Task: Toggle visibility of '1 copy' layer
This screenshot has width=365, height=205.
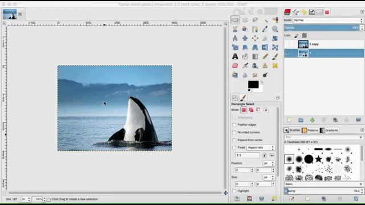Action: (x=287, y=44)
